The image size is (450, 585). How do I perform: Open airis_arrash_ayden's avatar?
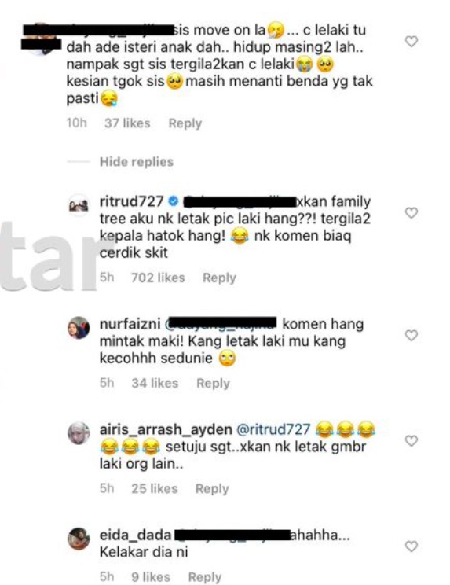79,433
